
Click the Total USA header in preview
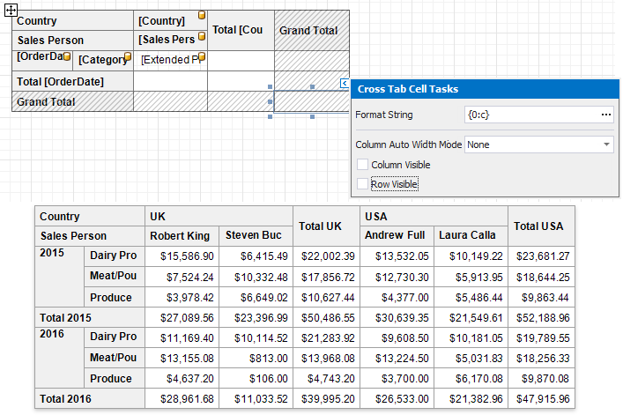tap(540, 226)
